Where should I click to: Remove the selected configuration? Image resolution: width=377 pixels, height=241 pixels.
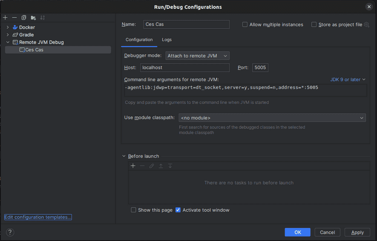pos(14,17)
